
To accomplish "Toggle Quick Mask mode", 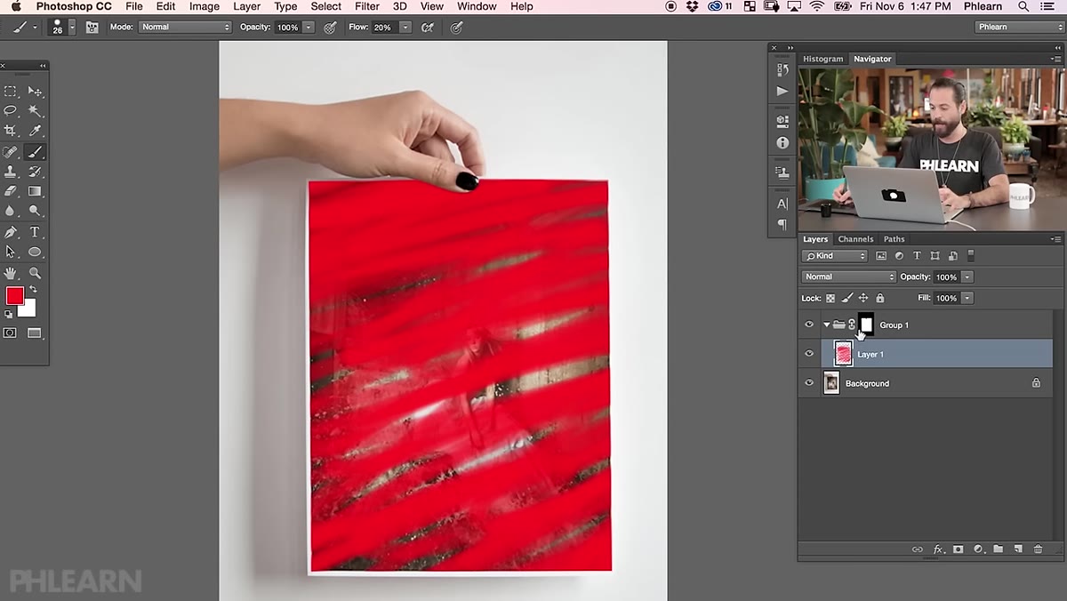I will [x=11, y=333].
